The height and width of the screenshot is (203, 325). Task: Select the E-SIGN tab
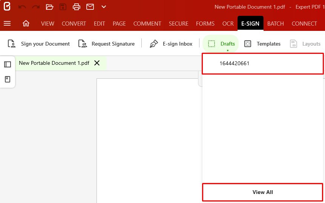(250, 23)
